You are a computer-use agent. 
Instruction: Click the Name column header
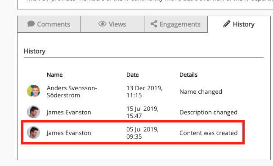(55, 75)
